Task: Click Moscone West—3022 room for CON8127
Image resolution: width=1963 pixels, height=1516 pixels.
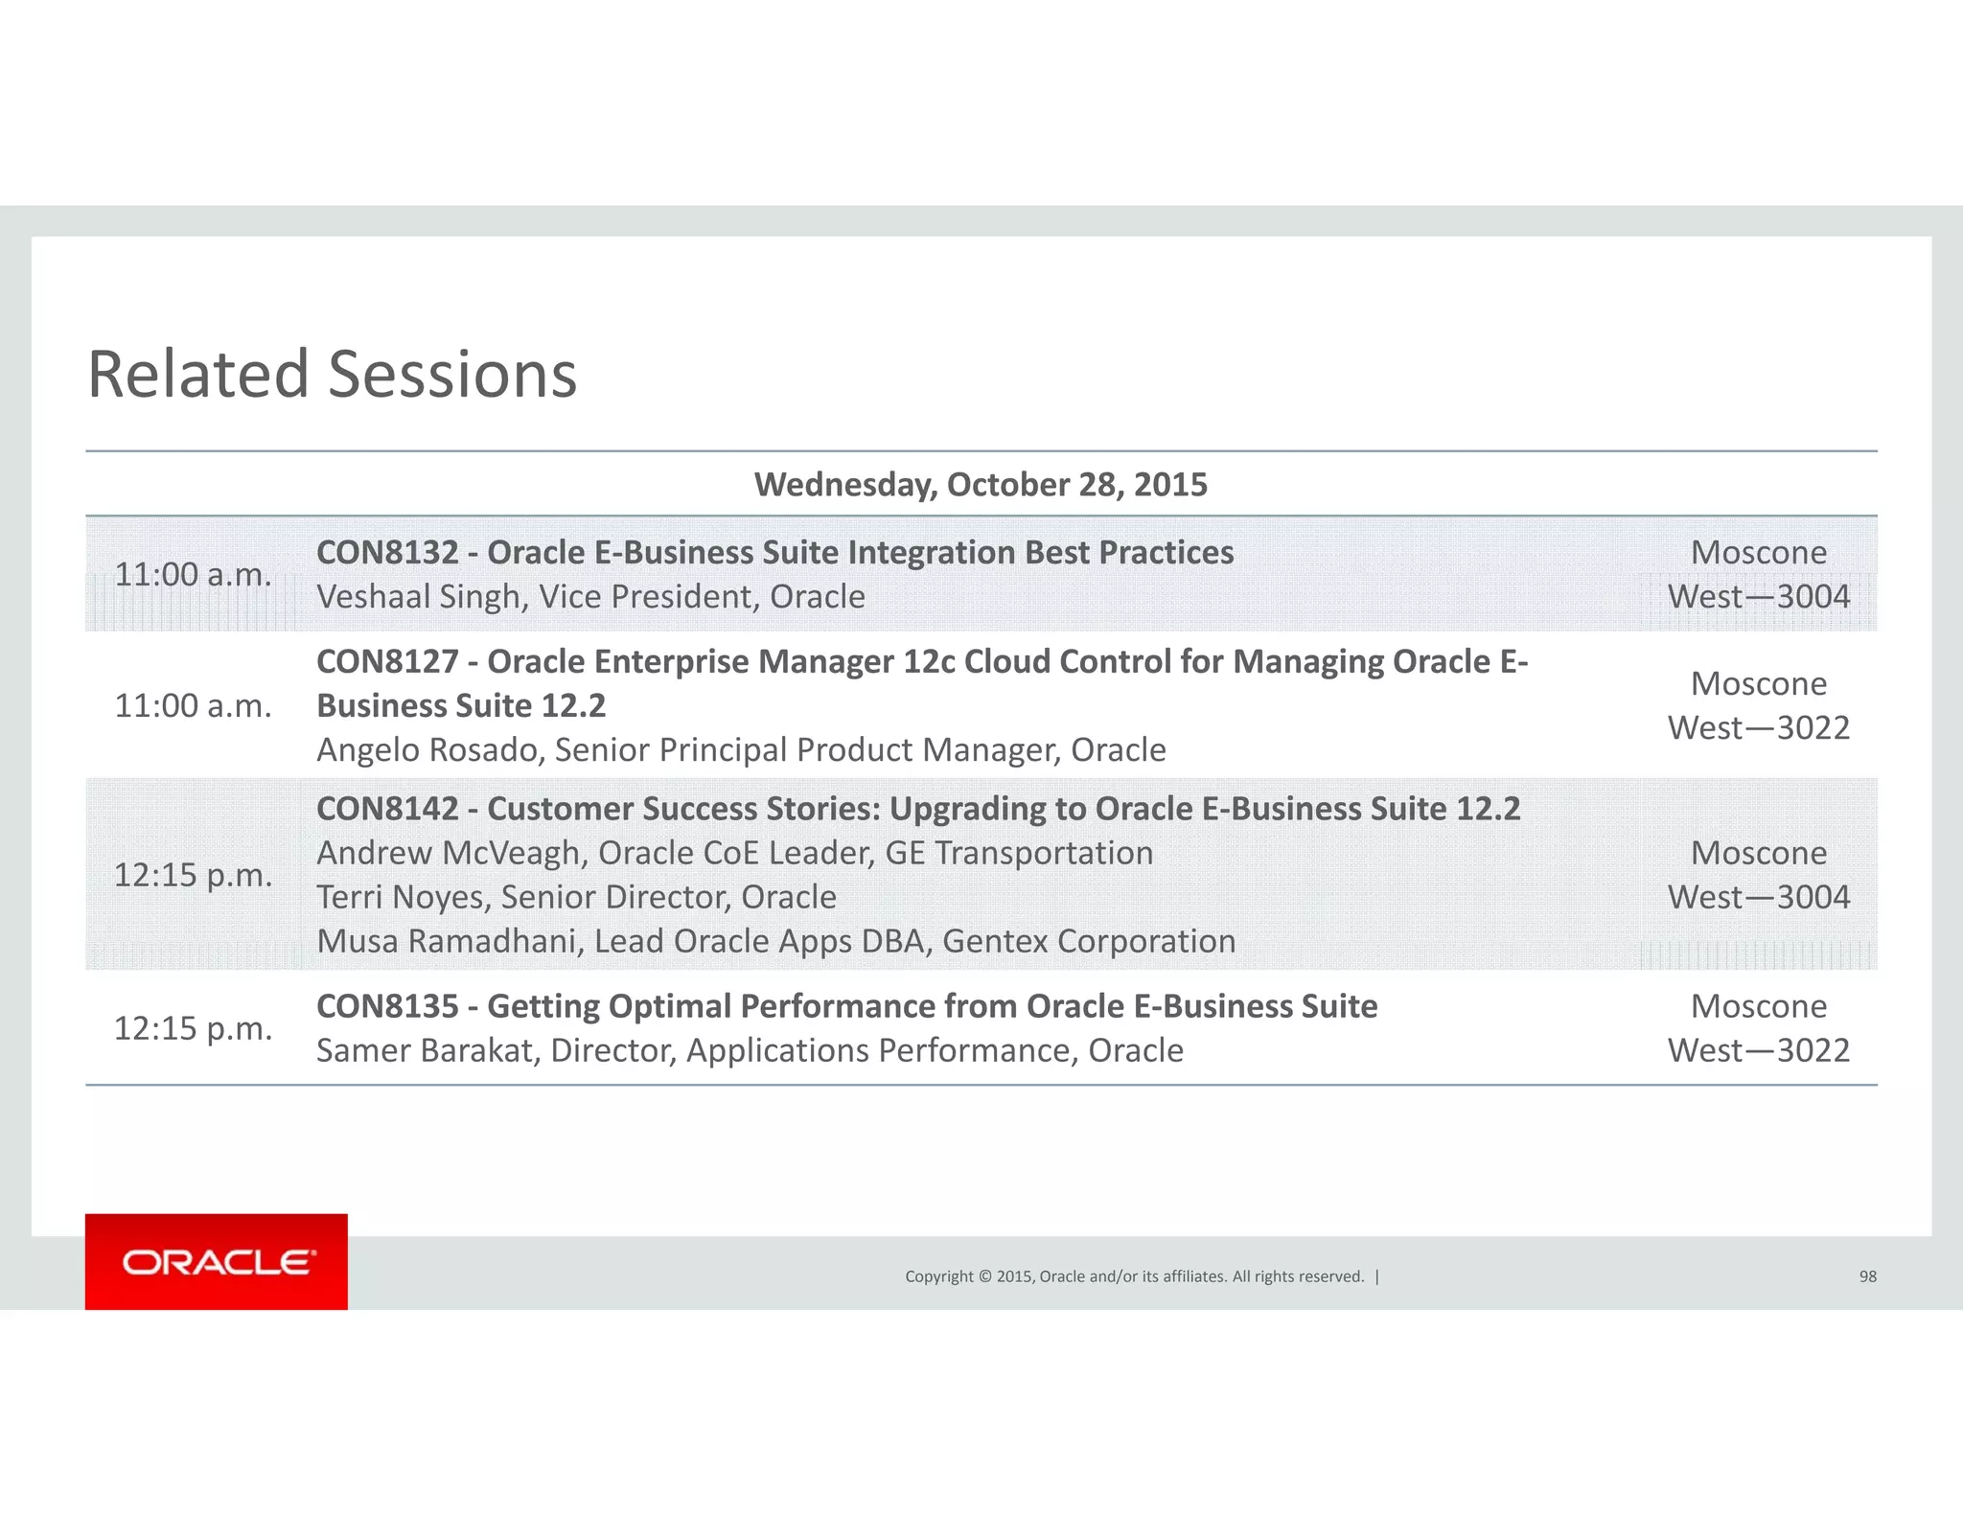Action: click(1759, 705)
